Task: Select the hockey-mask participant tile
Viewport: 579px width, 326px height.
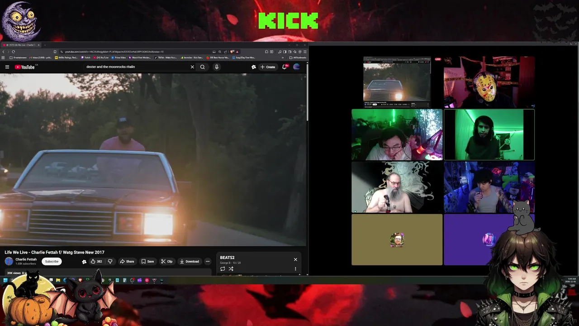Action: tap(489, 82)
